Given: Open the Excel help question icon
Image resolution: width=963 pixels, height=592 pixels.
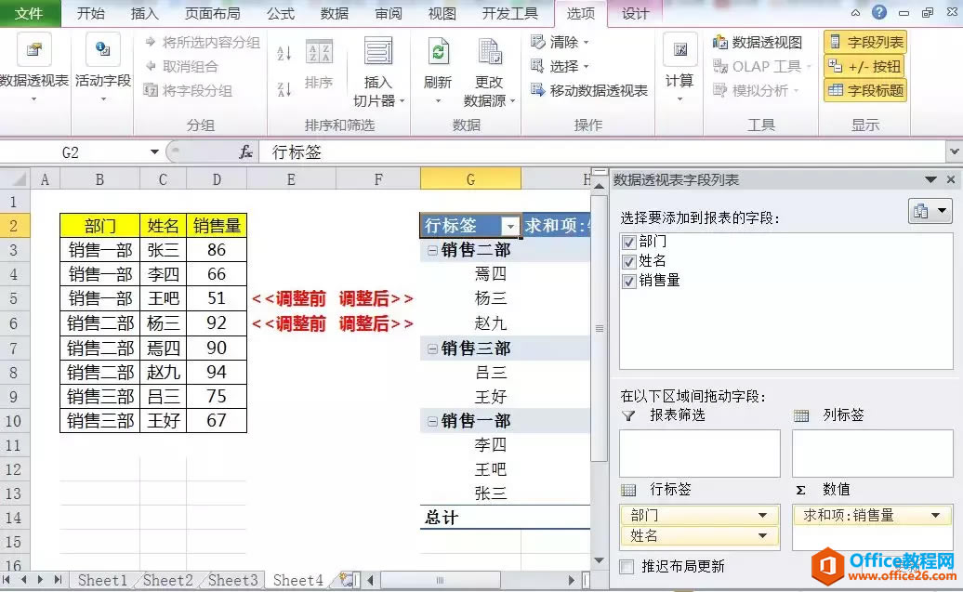Looking at the screenshot, I should click(879, 12).
